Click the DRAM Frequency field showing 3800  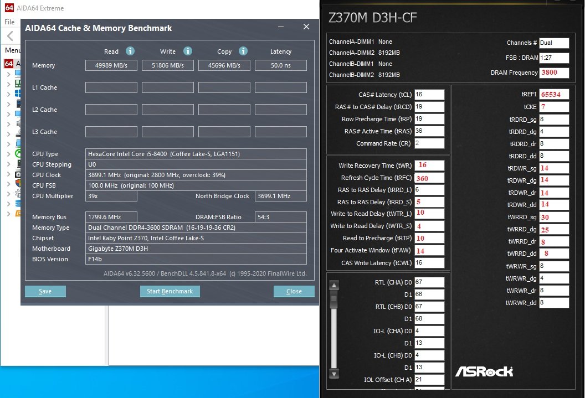coord(554,73)
